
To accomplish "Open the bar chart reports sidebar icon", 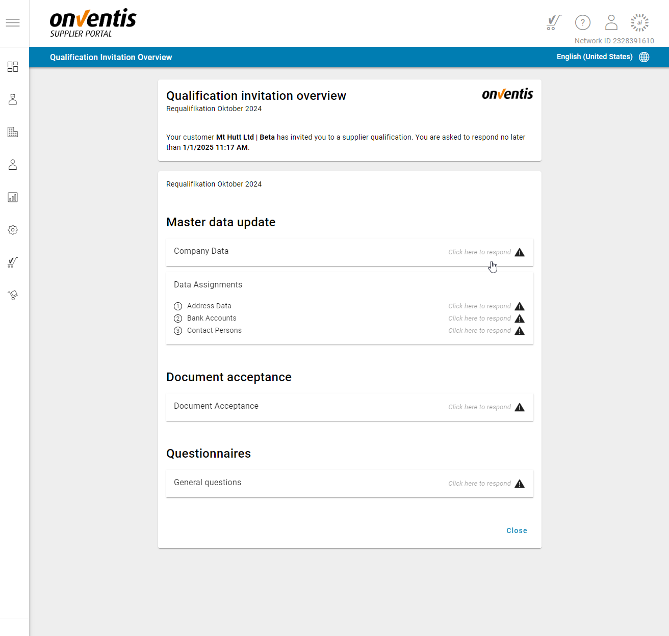I will (13, 197).
